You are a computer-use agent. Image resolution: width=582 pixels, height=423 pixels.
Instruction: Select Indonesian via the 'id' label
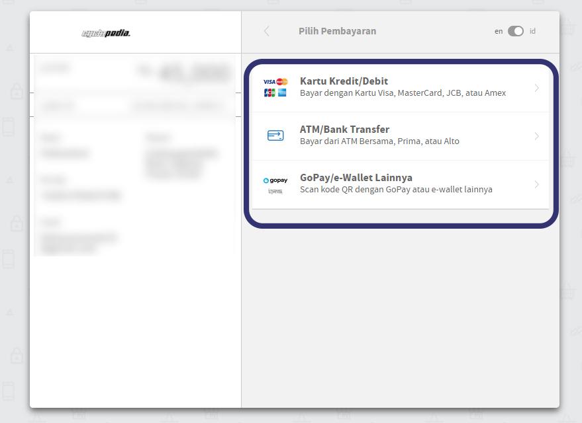click(532, 31)
